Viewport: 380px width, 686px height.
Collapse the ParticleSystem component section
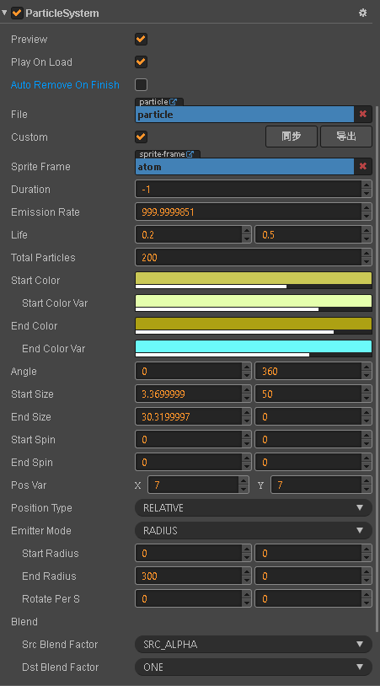[x=4, y=13]
